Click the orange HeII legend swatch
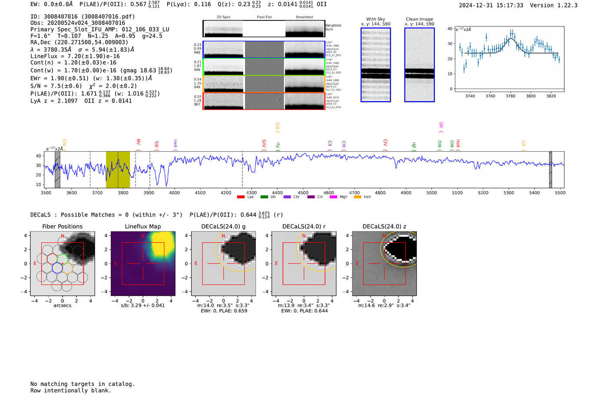This screenshot has height=414, width=608. (x=357, y=197)
